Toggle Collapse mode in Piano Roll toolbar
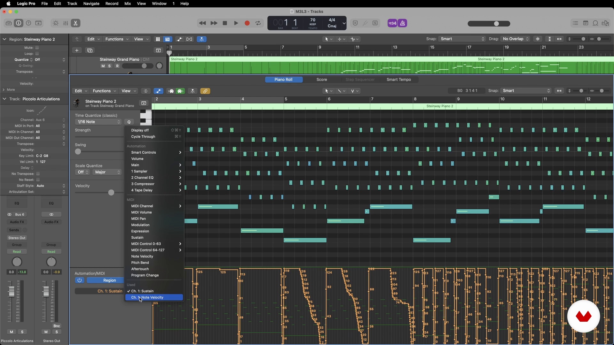The width and height of the screenshot is (614, 345). (146, 91)
